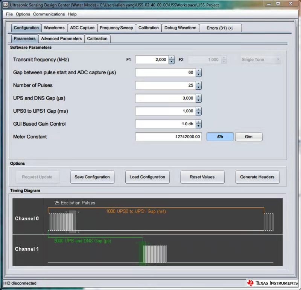Select the Parameters sub-tab
Screen dimensions: 301x290
tap(24, 39)
